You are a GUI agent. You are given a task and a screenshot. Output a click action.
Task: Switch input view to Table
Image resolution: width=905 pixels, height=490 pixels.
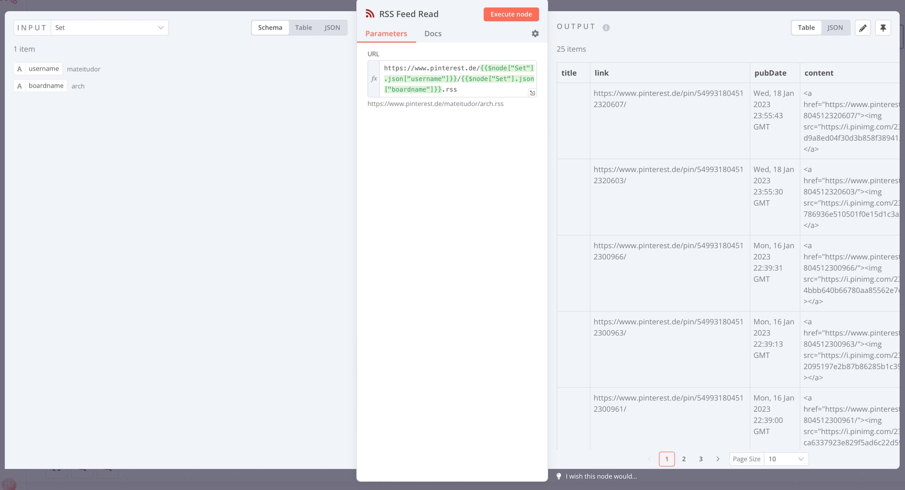[x=304, y=28]
